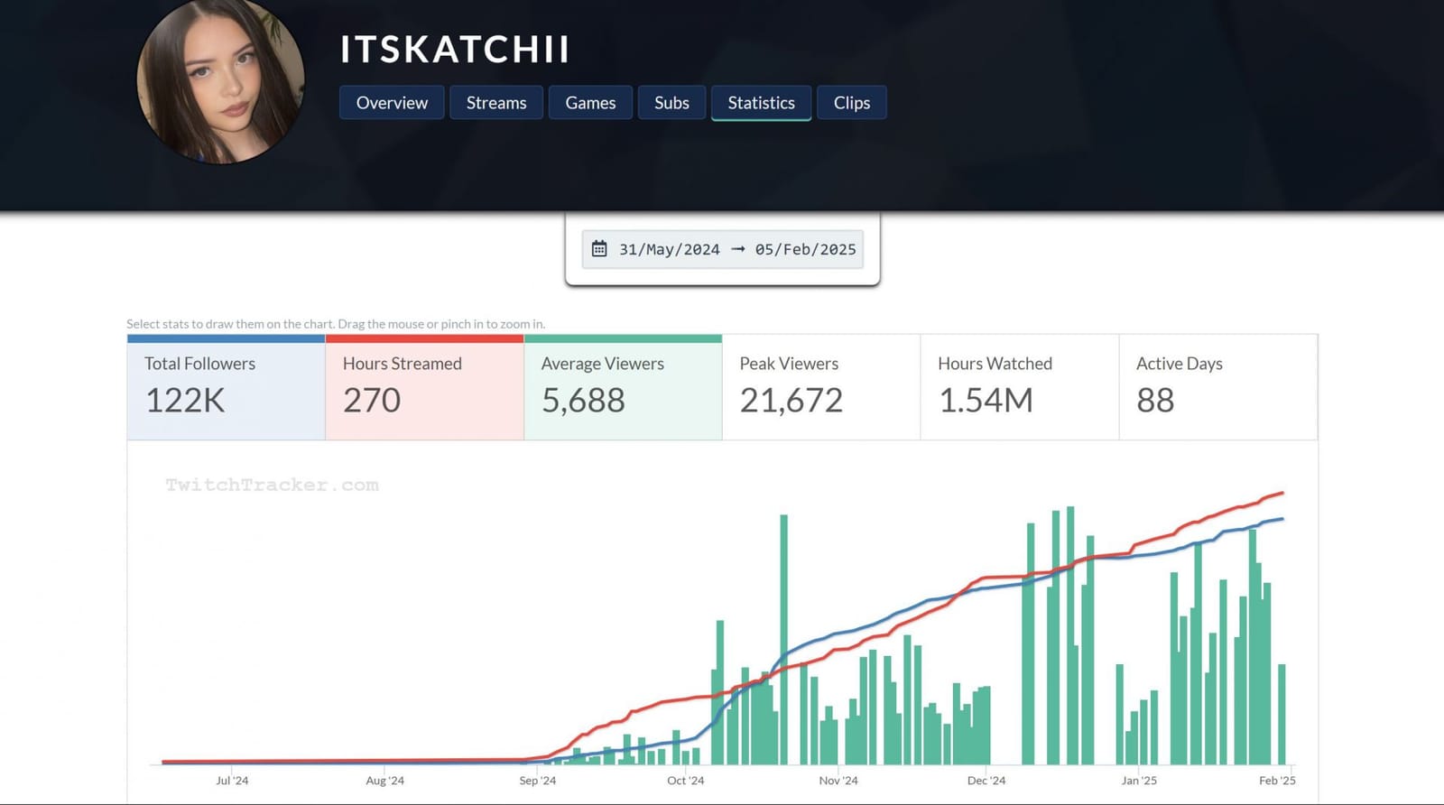Show the Hours Watched stat on chart
This screenshot has height=805, width=1444.
point(1019,386)
